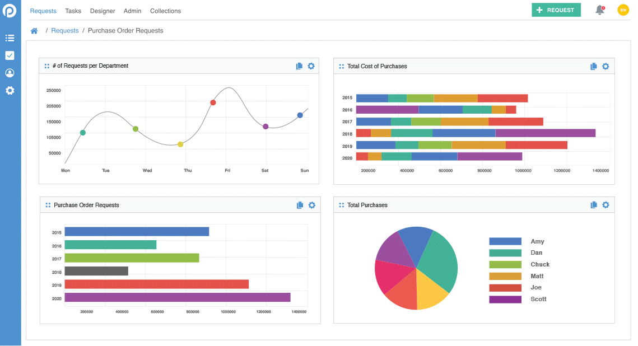Click the Amy blue legend swatch

pos(505,241)
